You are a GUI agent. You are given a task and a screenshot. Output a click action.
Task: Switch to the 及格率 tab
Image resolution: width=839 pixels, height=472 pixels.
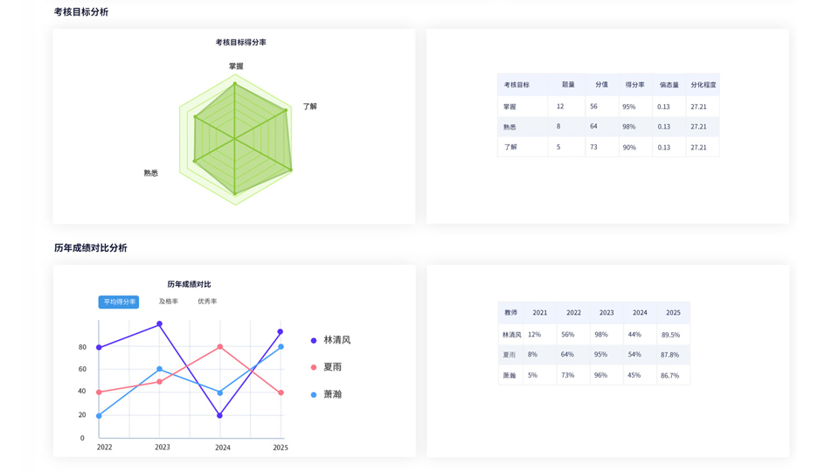tap(169, 302)
